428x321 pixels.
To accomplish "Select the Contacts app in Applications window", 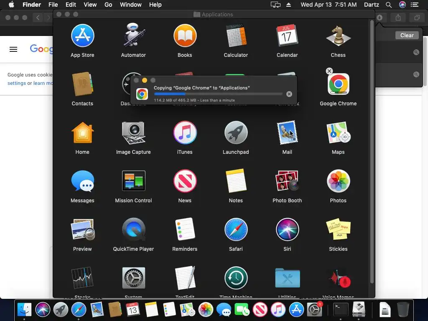I will tap(82, 84).
